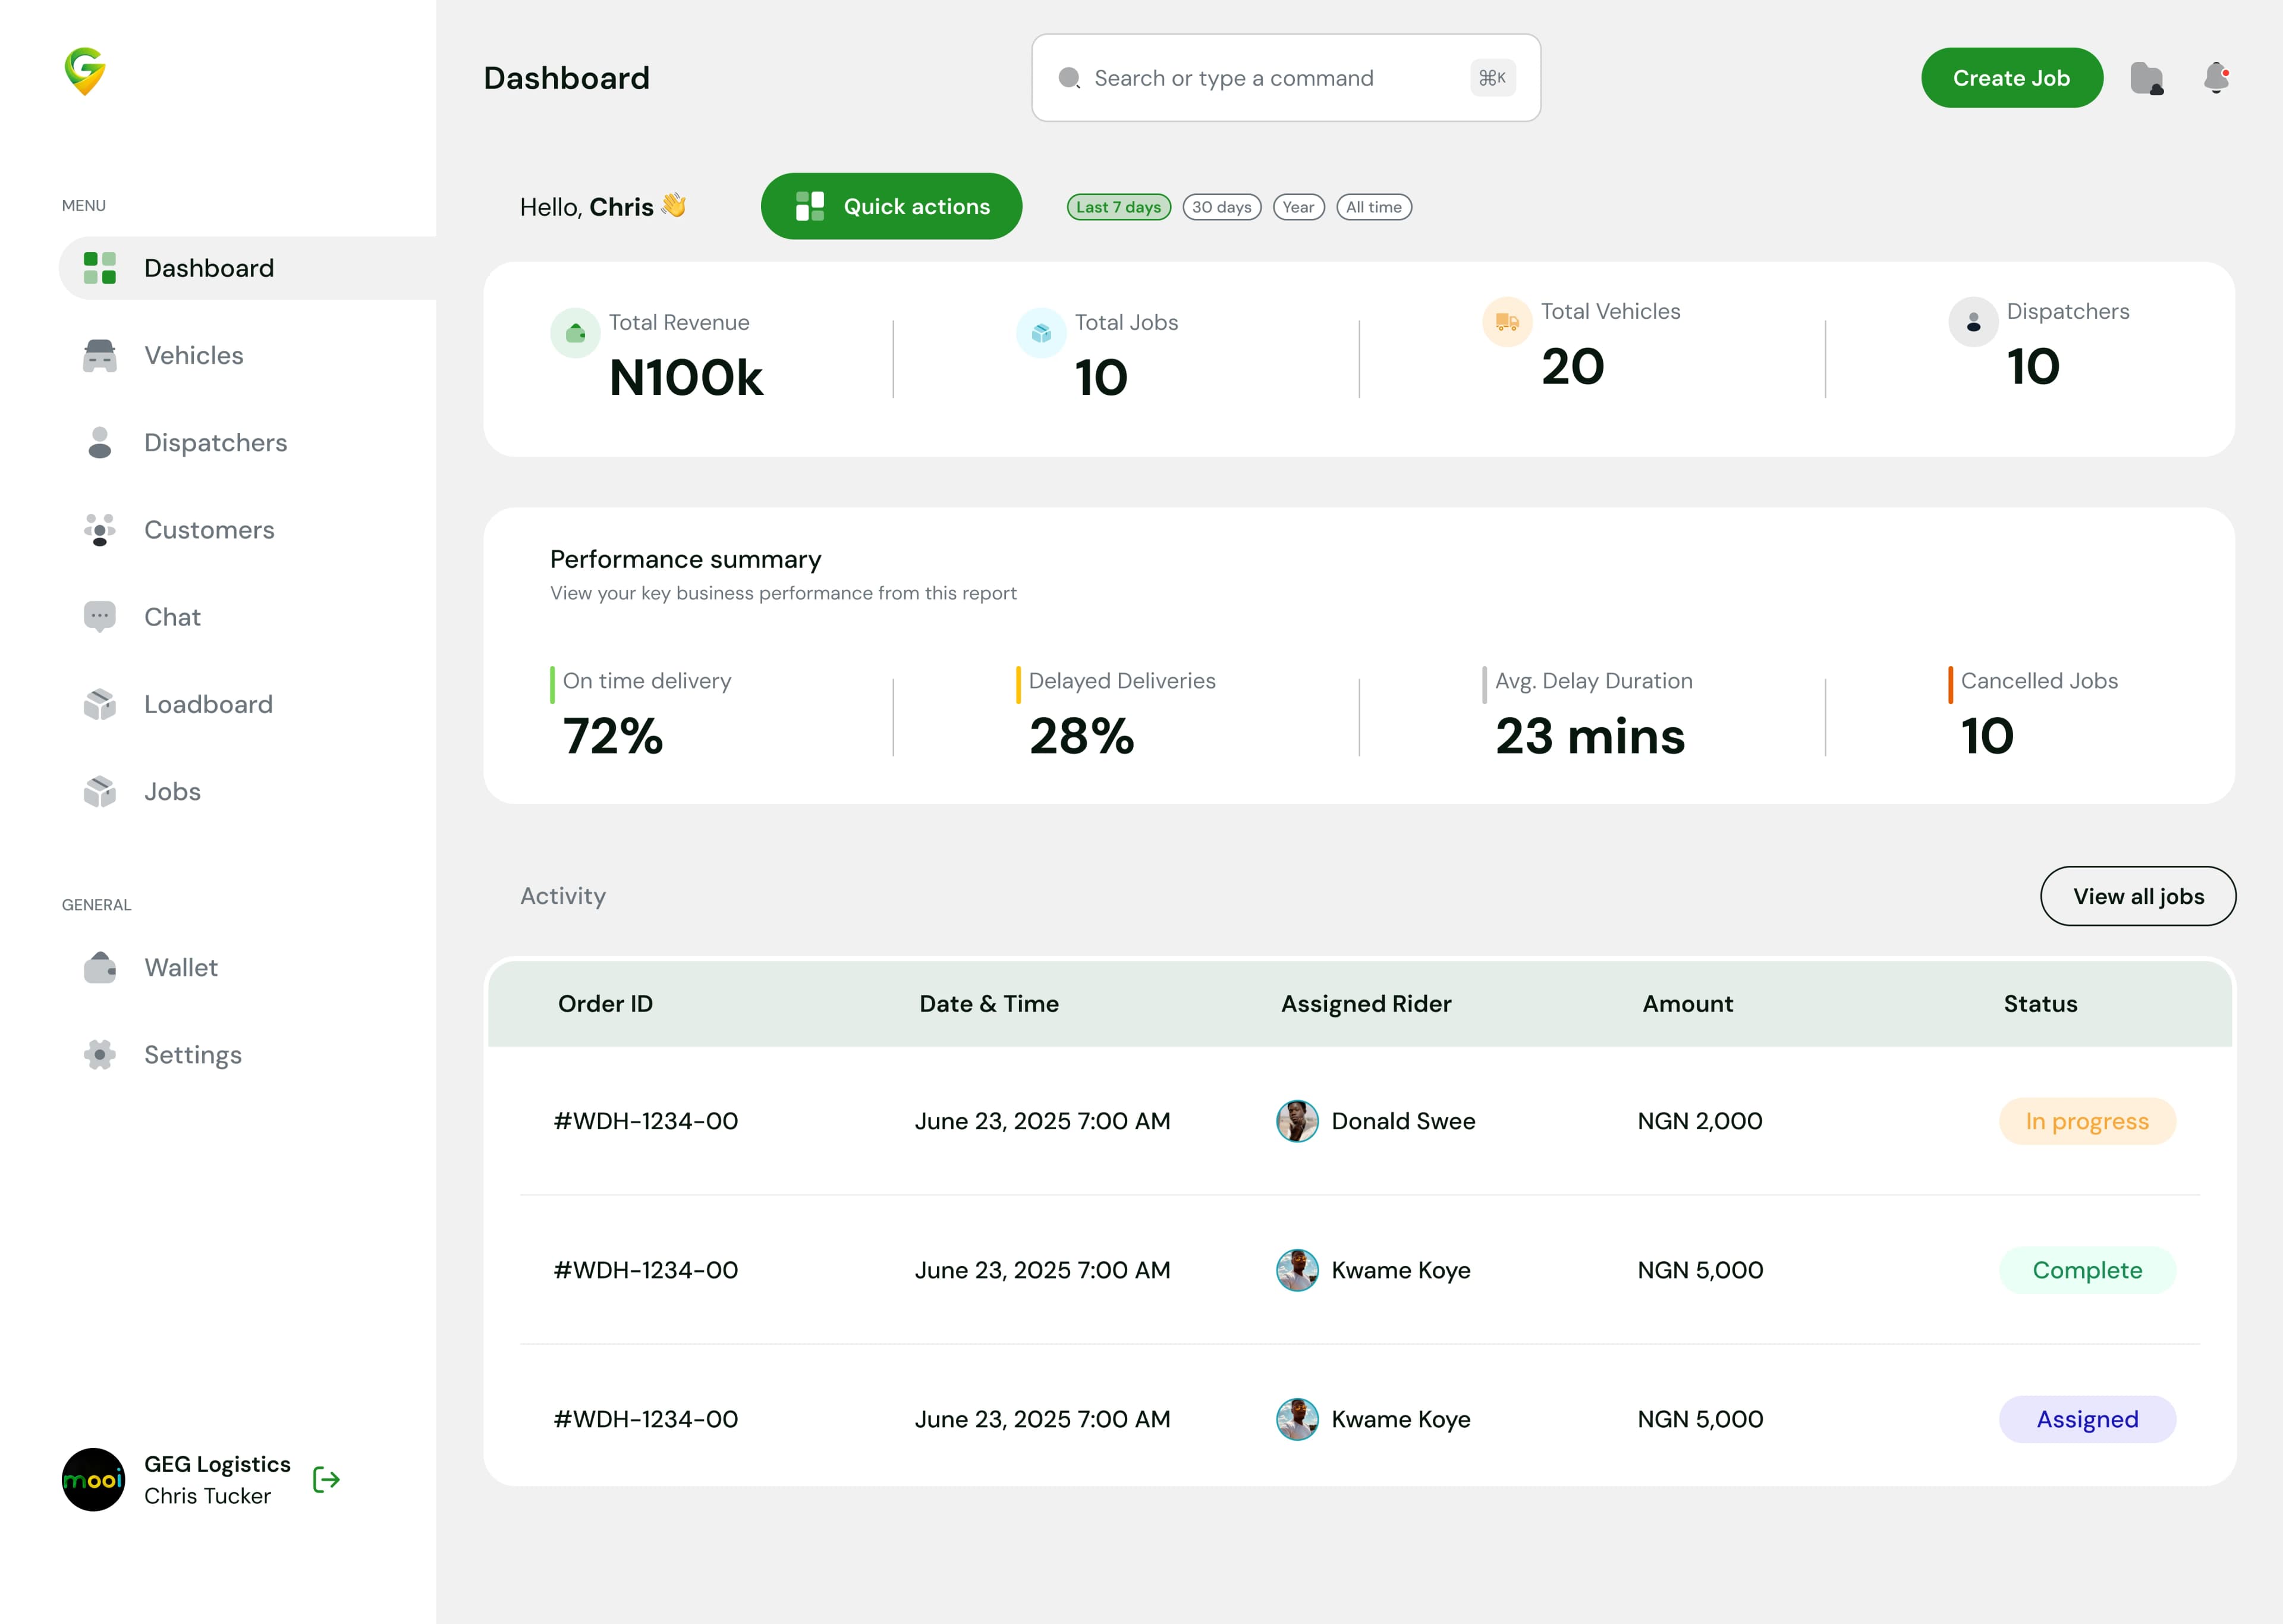This screenshot has height=1624, width=2283.
Task: Click the View all jobs button
Action: click(x=2138, y=896)
